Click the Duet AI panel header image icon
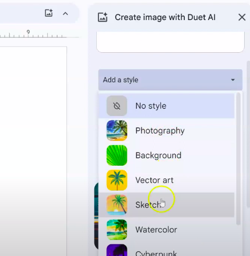This screenshot has height=256, width=250. (103, 17)
